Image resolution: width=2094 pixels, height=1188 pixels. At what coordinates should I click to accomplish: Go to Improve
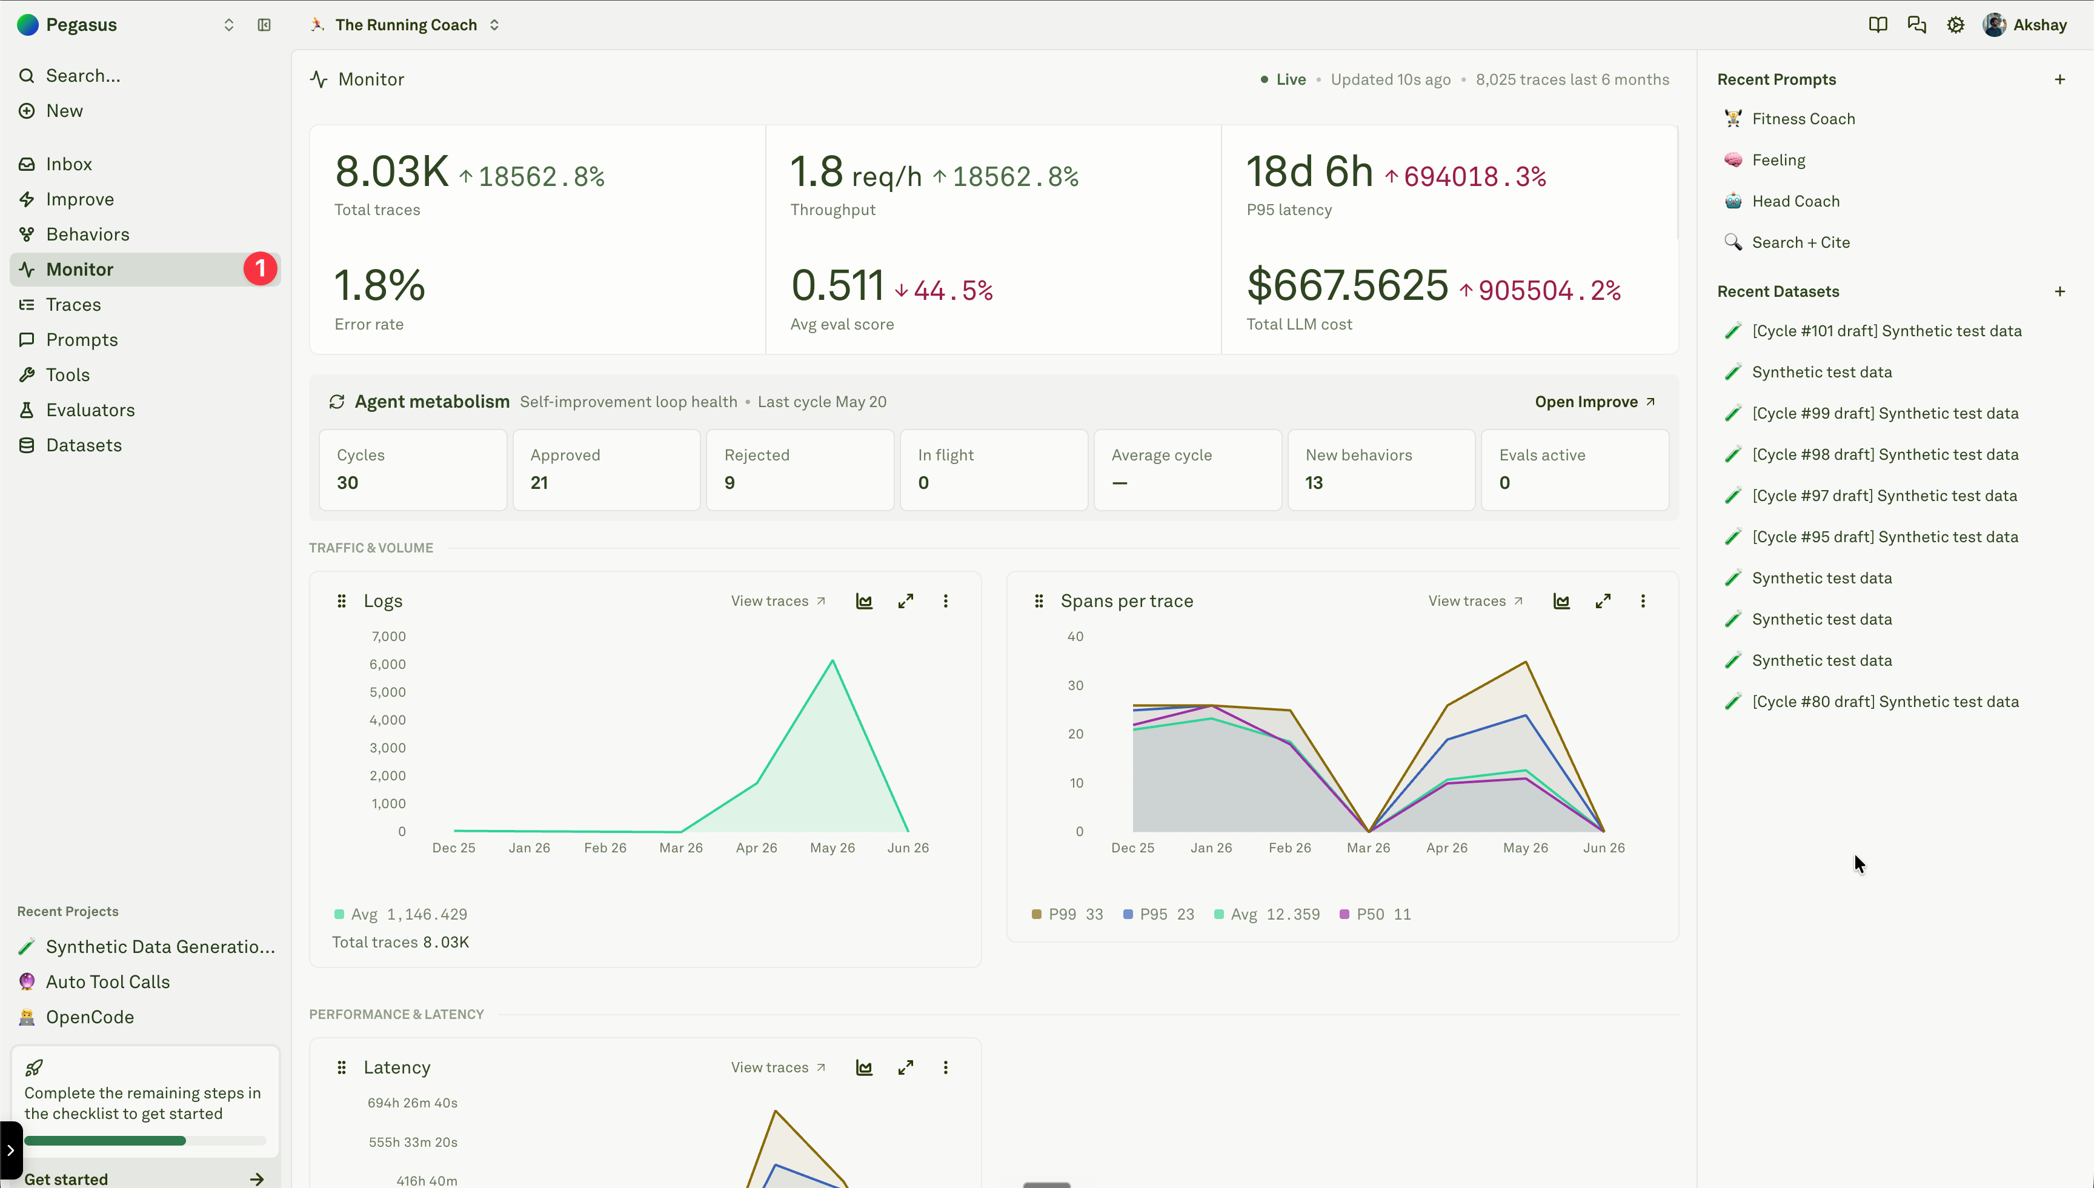point(145,199)
